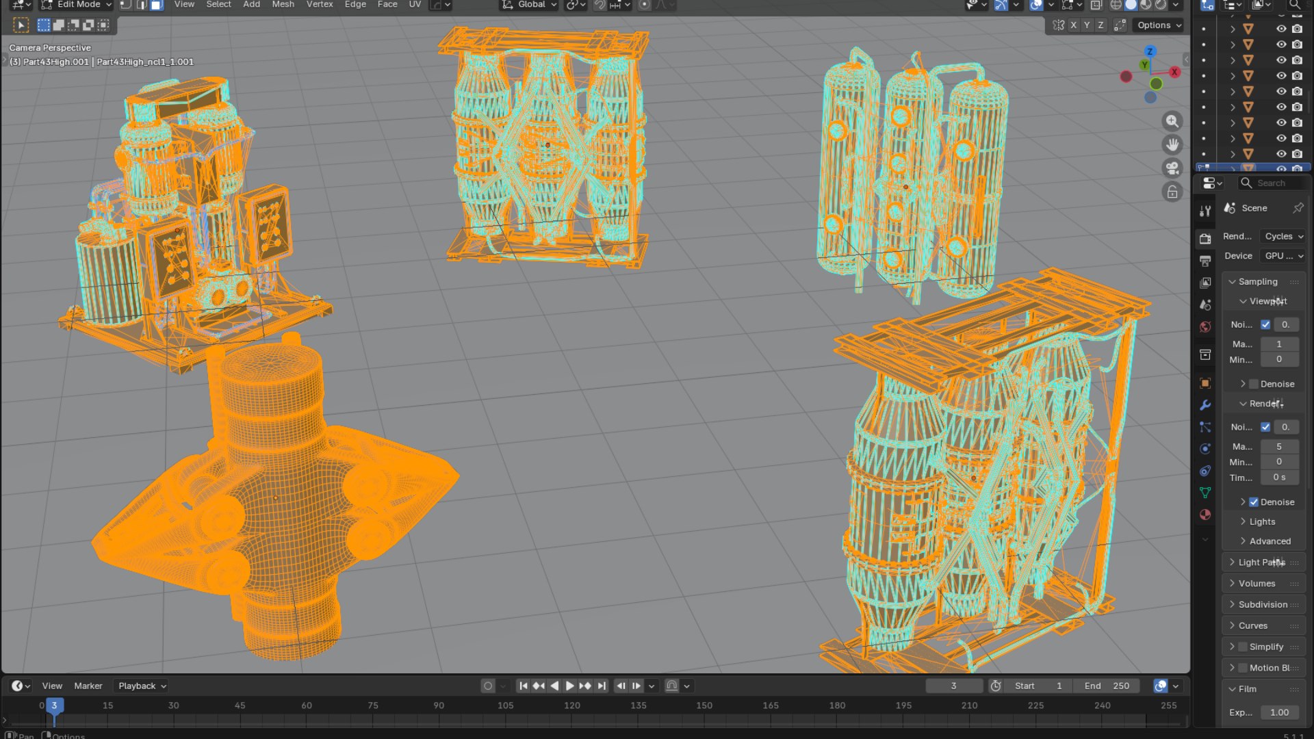The height and width of the screenshot is (739, 1314).
Task: Enable Motion Blur checkbox
Action: pyautogui.click(x=1243, y=669)
